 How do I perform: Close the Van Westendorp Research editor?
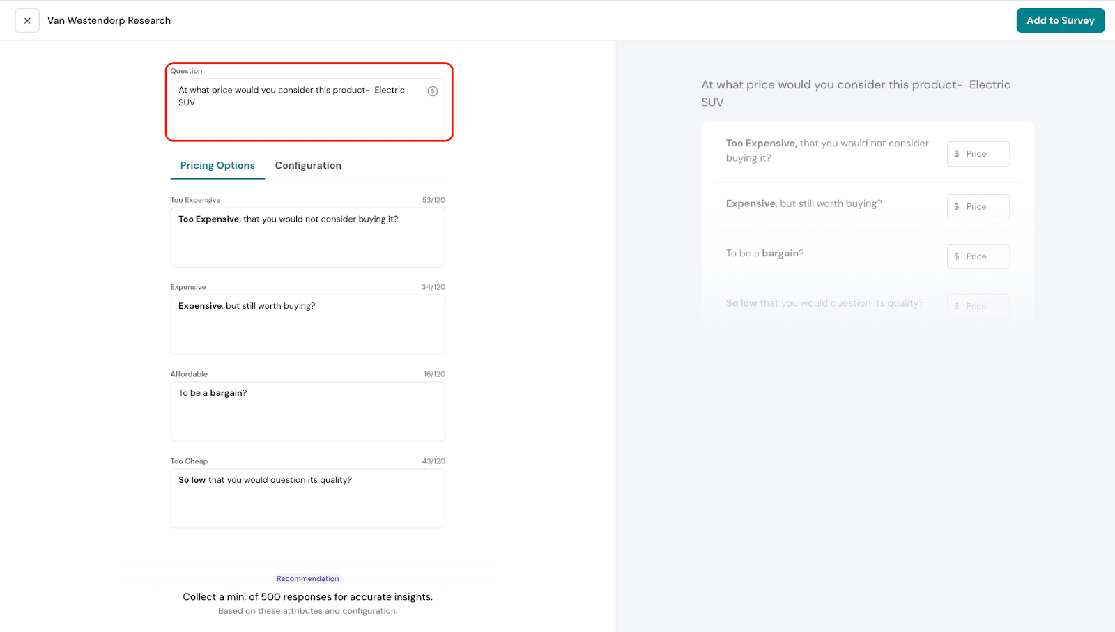click(27, 21)
